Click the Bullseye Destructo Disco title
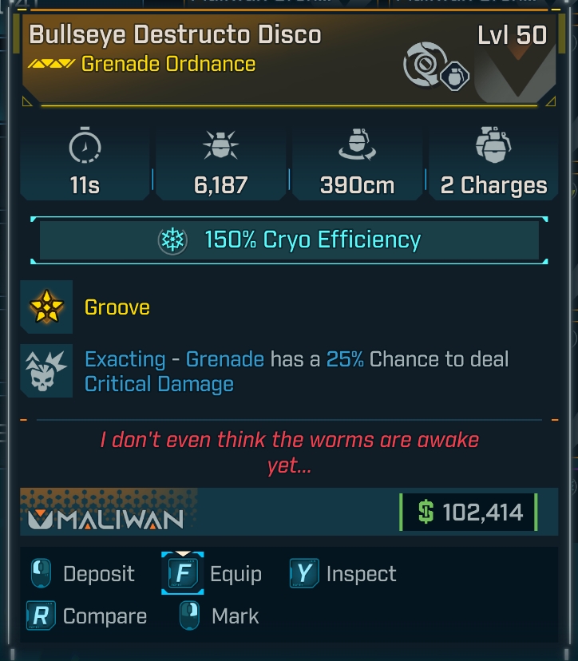The width and height of the screenshot is (578, 661). pyautogui.click(x=176, y=35)
